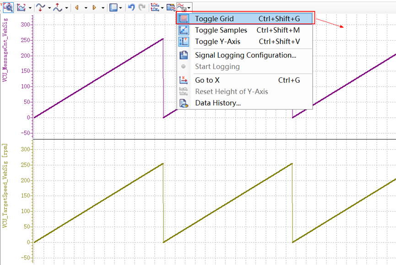Toggle Y-Axis in the dropdown menu
The width and height of the screenshot is (396, 265).
[245, 42]
